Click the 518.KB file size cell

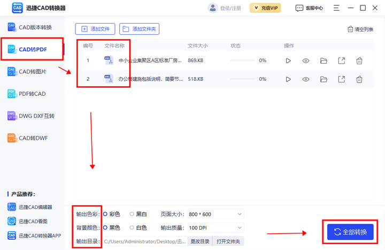[x=196, y=79]
